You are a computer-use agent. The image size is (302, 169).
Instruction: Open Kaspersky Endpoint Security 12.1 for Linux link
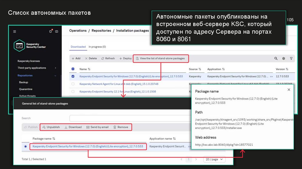pyautogui.click(x=118, y=92)
